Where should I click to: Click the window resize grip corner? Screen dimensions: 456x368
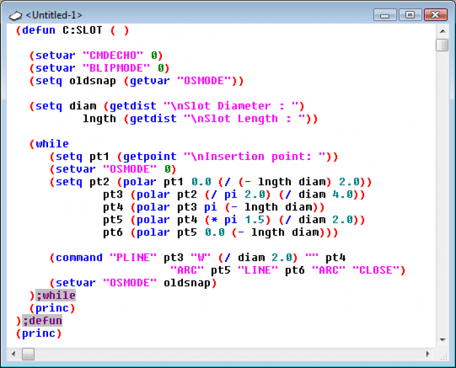tap(444, 356)
